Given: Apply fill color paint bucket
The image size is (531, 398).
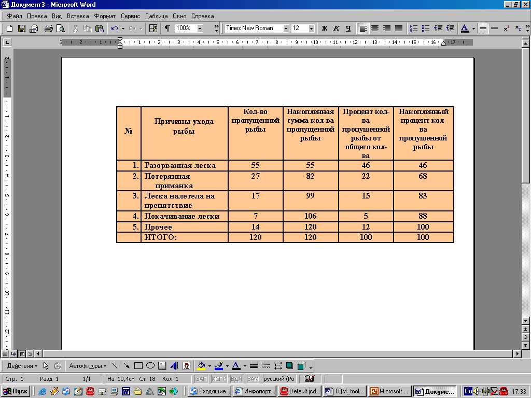Looking at the screenshot, I should (x=202, y=366).
